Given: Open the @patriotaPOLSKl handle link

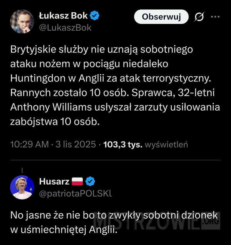Looking at the screenshot, I should coord(75,193).
